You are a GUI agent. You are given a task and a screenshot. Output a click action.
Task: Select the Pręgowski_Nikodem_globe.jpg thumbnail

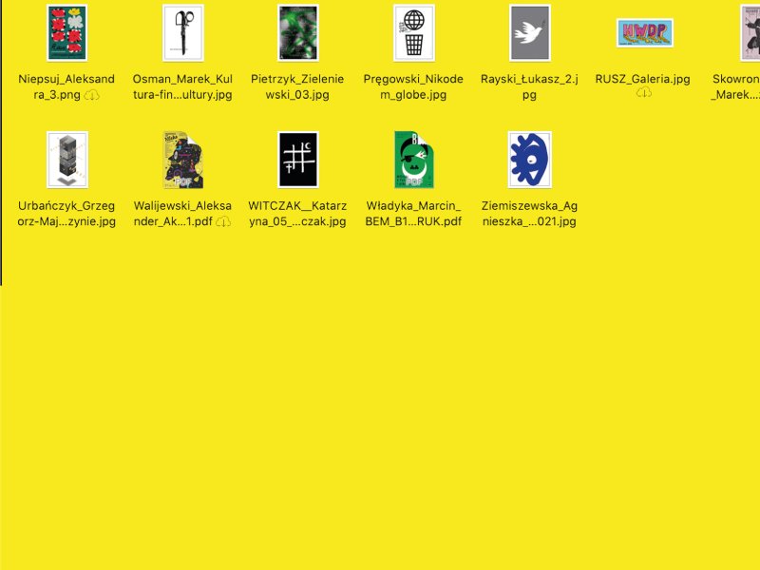[x=414, y=33]
